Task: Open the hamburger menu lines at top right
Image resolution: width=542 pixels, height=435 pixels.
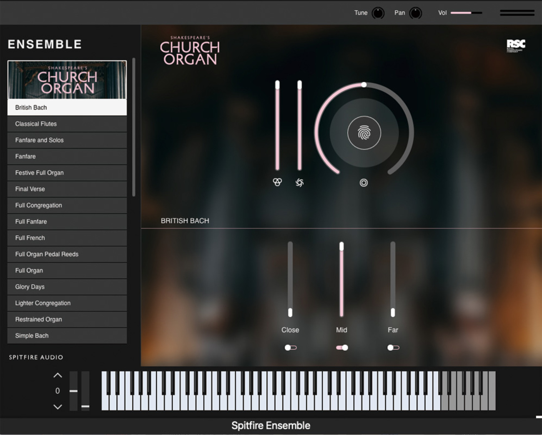Action: (x=517, y=13)
